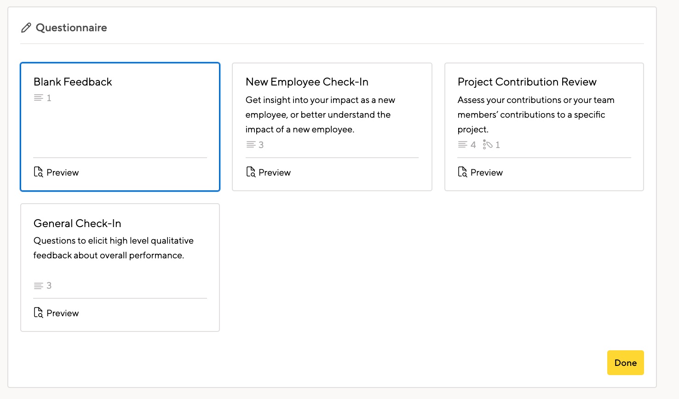Click the question count icon on Project Contribution Review
This screenshot has width=679, height=399.
tap(462, 144)
